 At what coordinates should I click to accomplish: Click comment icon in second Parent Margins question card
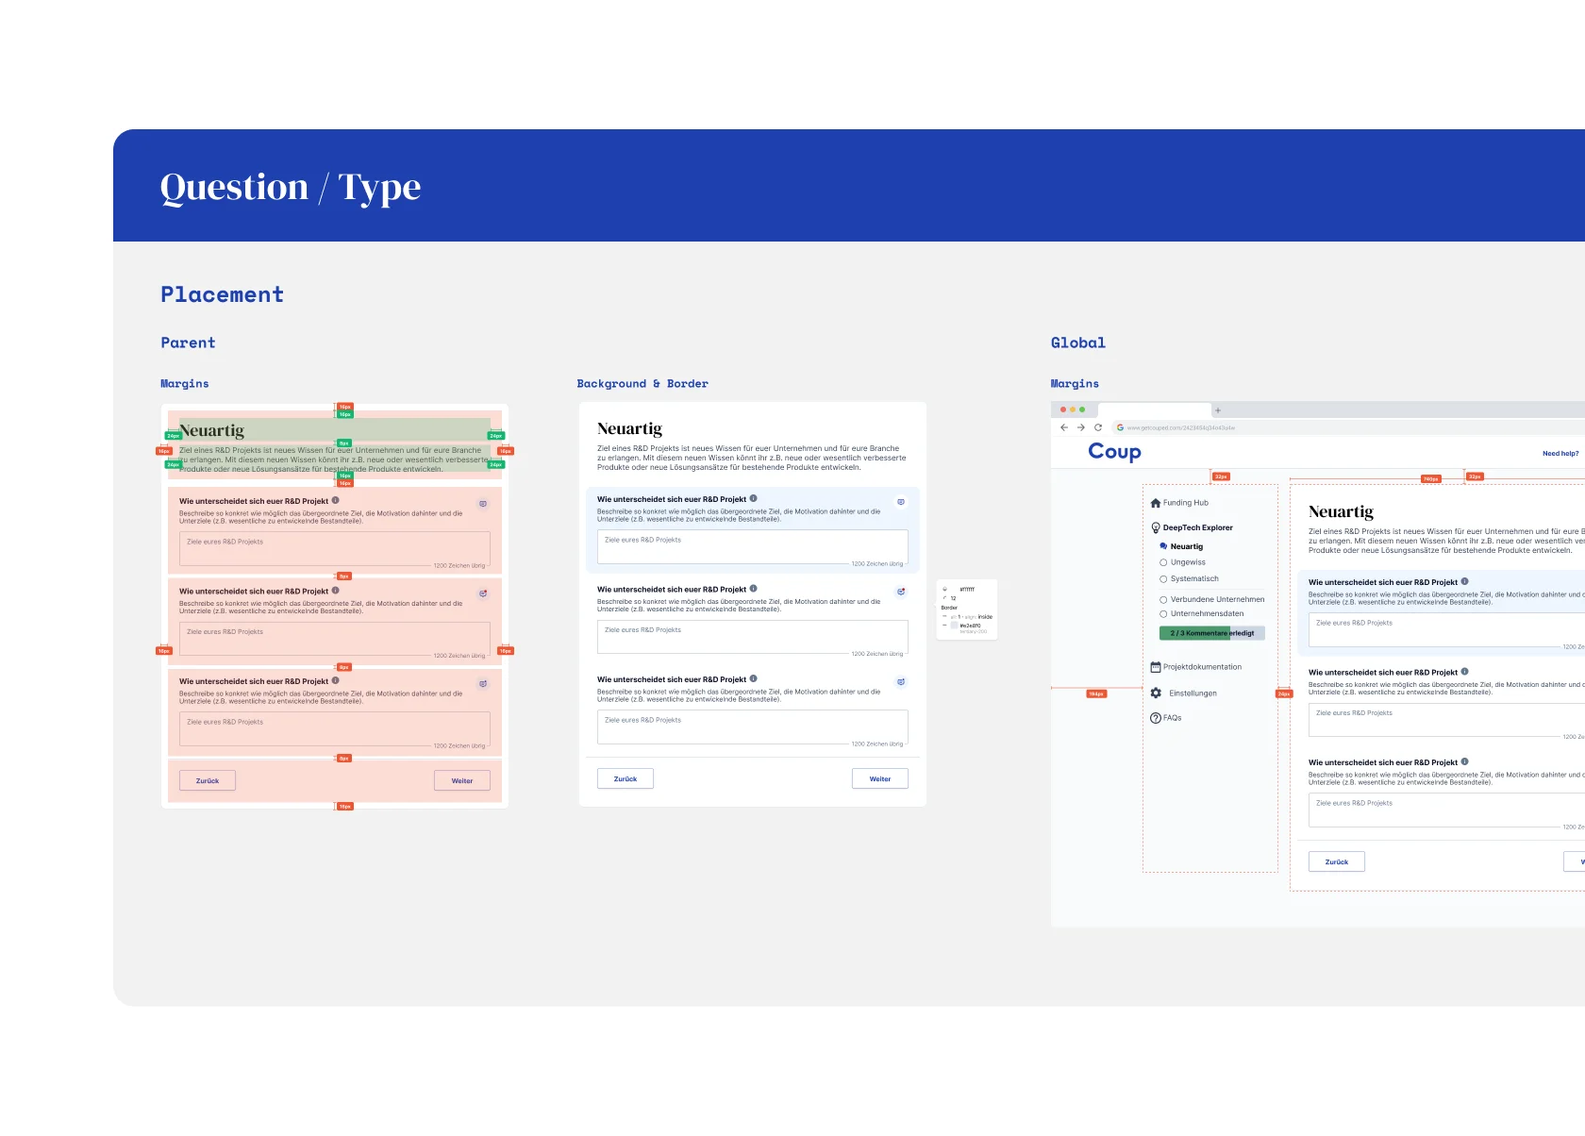[x=483, y=593]
